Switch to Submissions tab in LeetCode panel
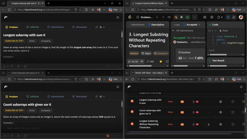This screenshot has width=247, height=139. 138,25
